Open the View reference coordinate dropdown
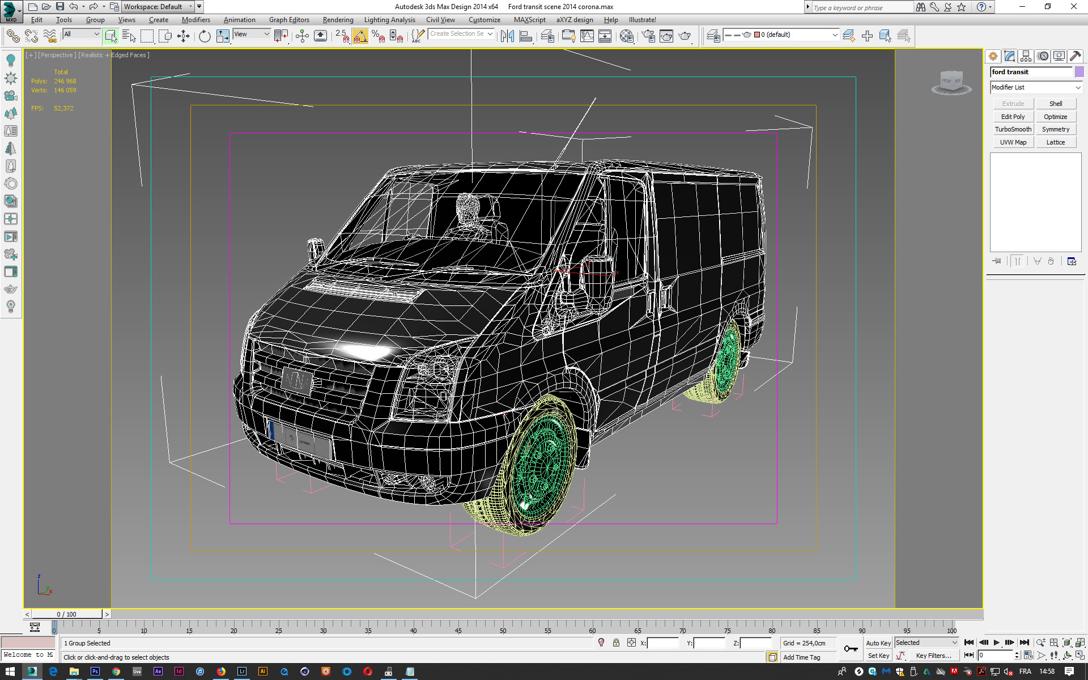 coord(251,35)
